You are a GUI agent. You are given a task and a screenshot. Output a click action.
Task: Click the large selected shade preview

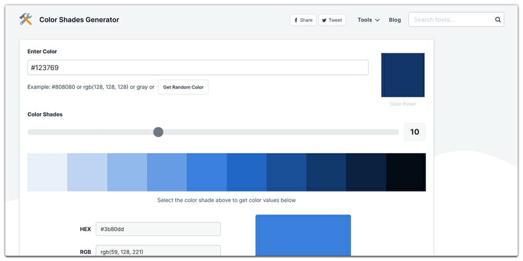[303, 235]
